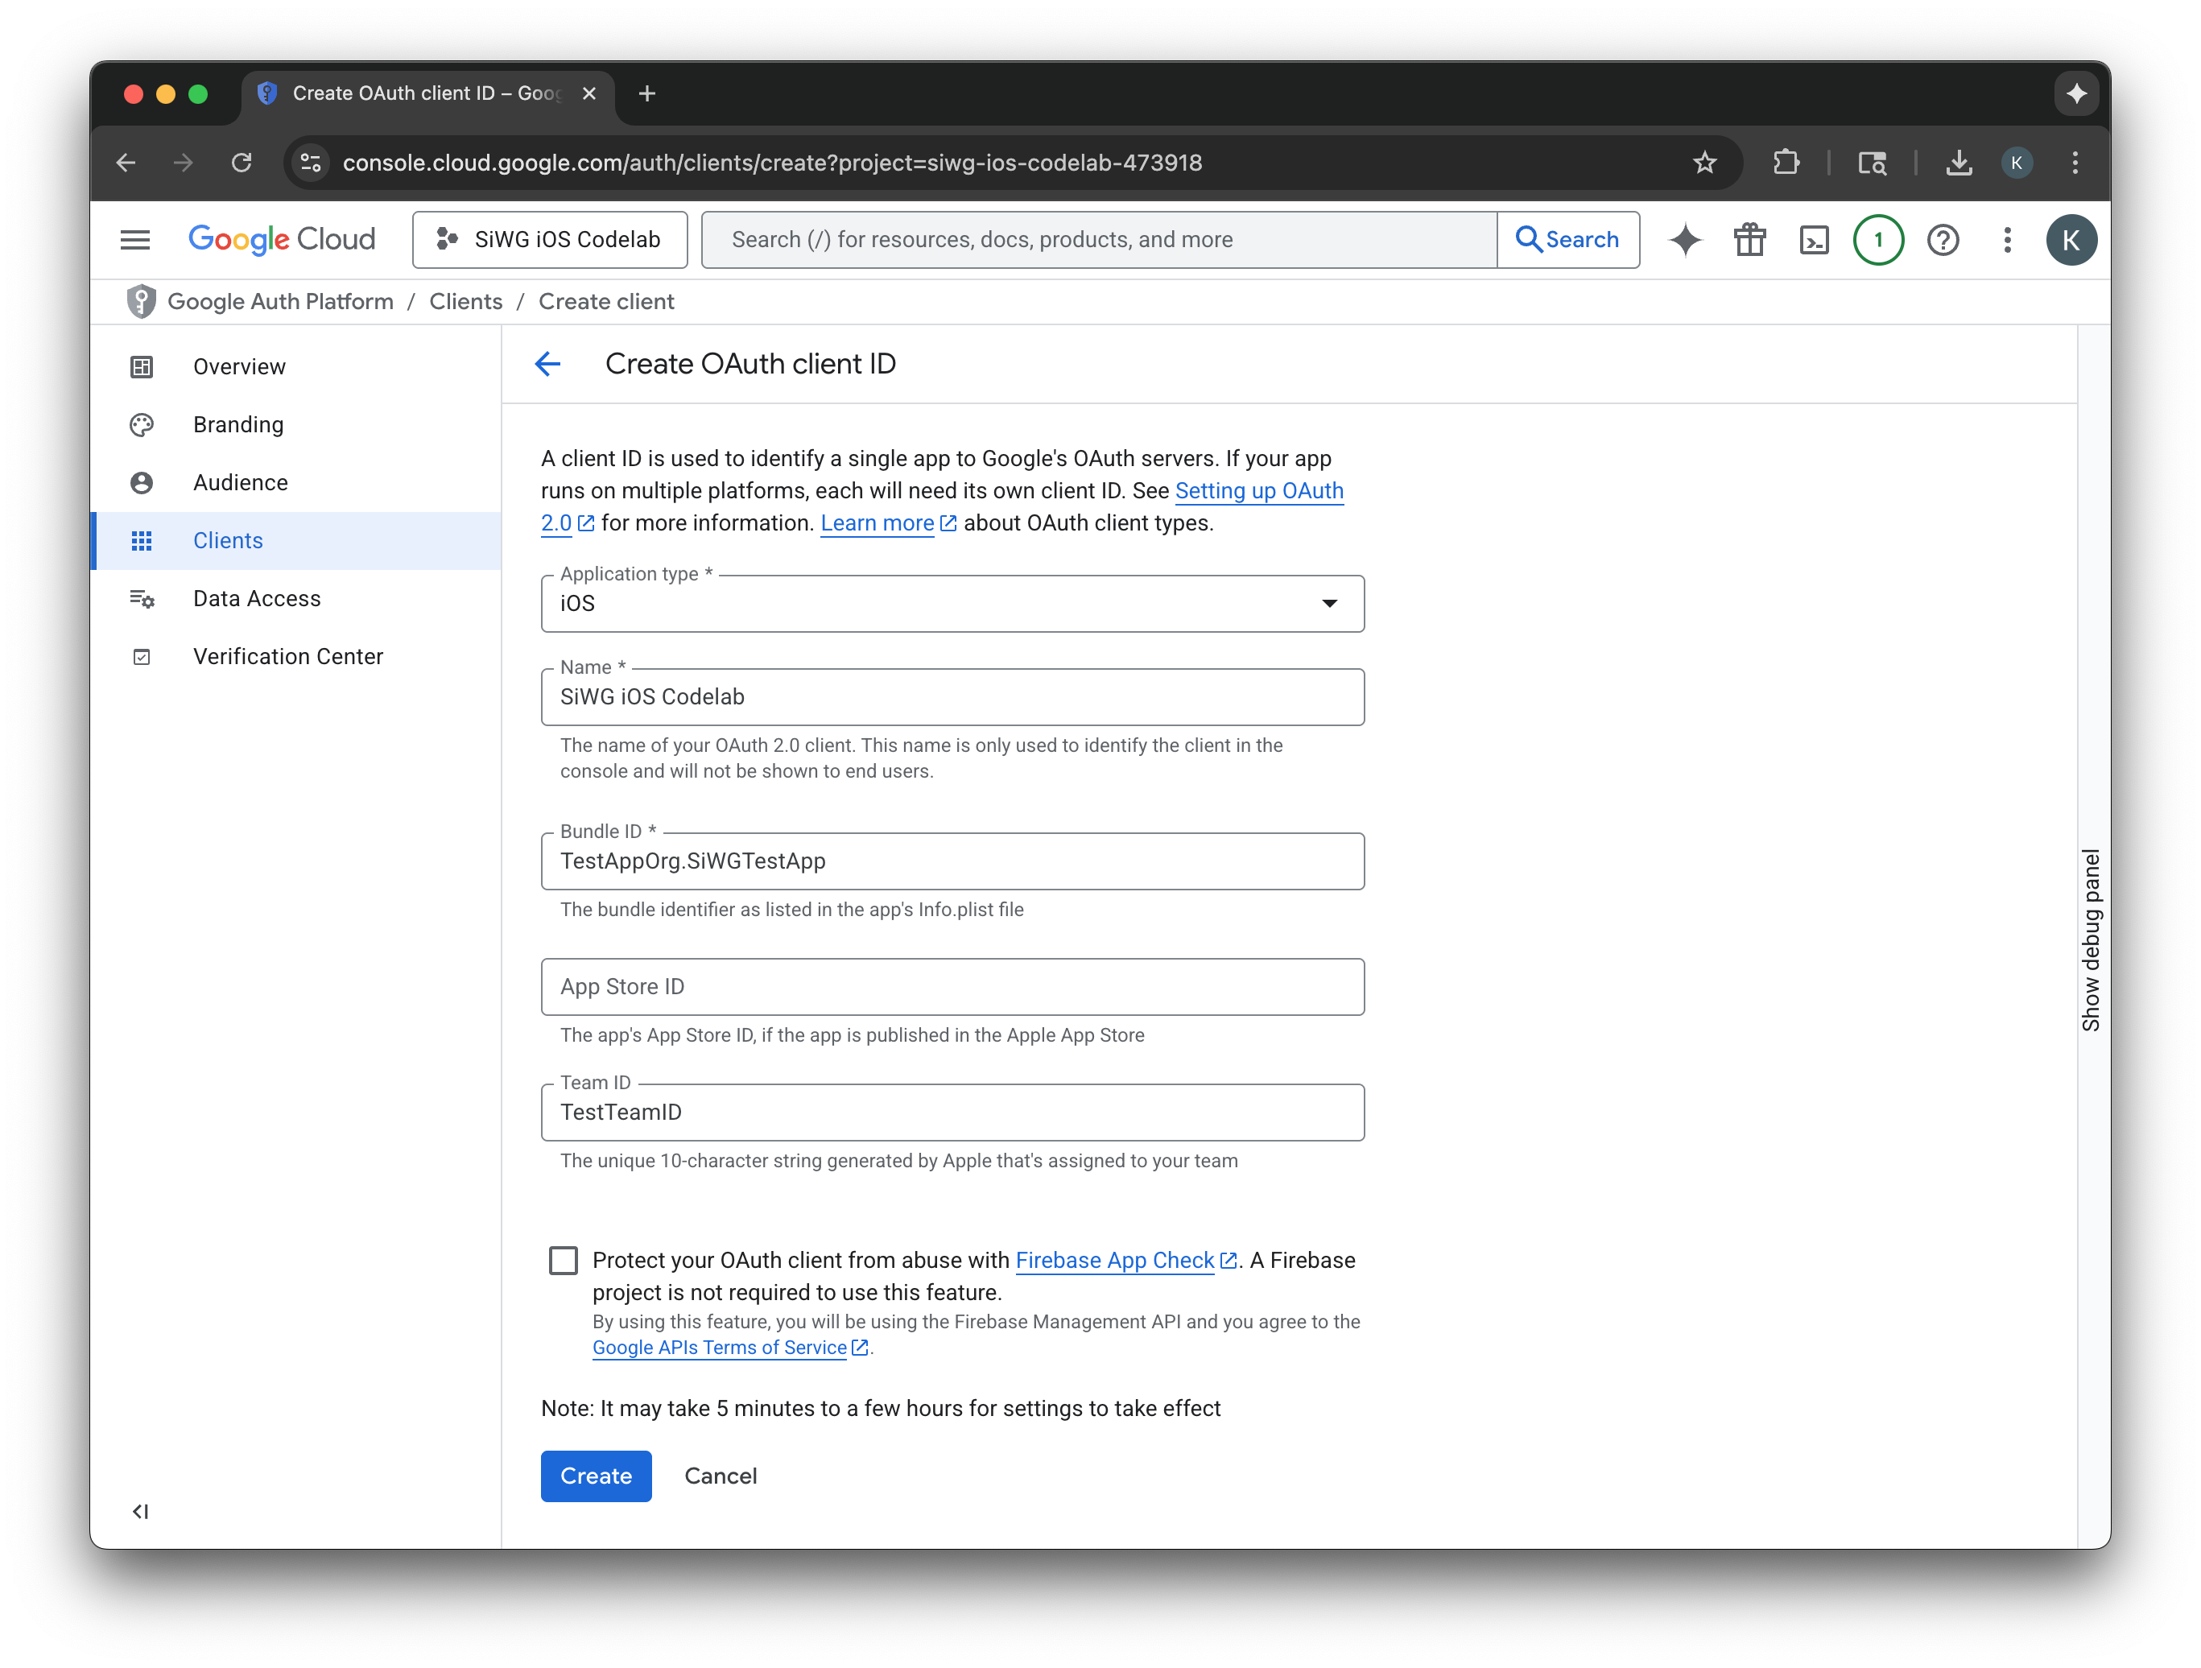Open the Google Auth Platform key icon

pos(142,300)
